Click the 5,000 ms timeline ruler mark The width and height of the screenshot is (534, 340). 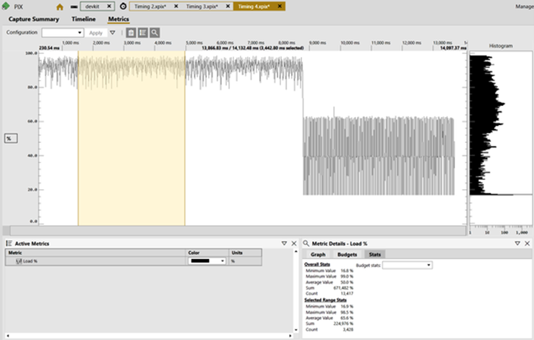(194, 43)
